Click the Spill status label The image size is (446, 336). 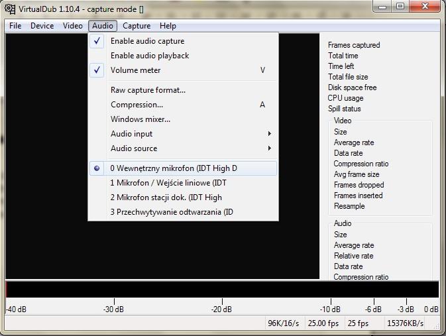tap(345, 109)
